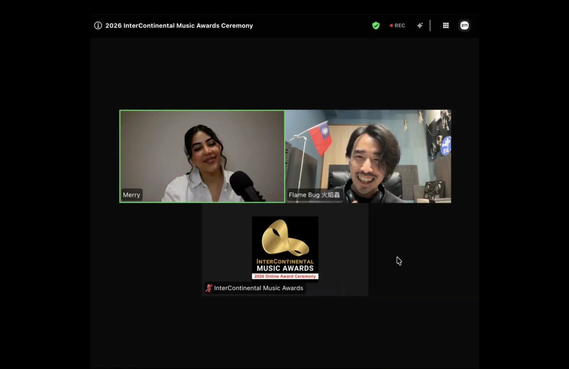Select Flame Bug's video tile
The width and height of the screenshot is (569, 369).
(368, 156)
